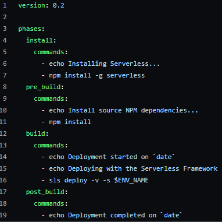The image size is (222, 222).
Task: Click 'npm install -g serverless' command line
Action: [96, 75]
